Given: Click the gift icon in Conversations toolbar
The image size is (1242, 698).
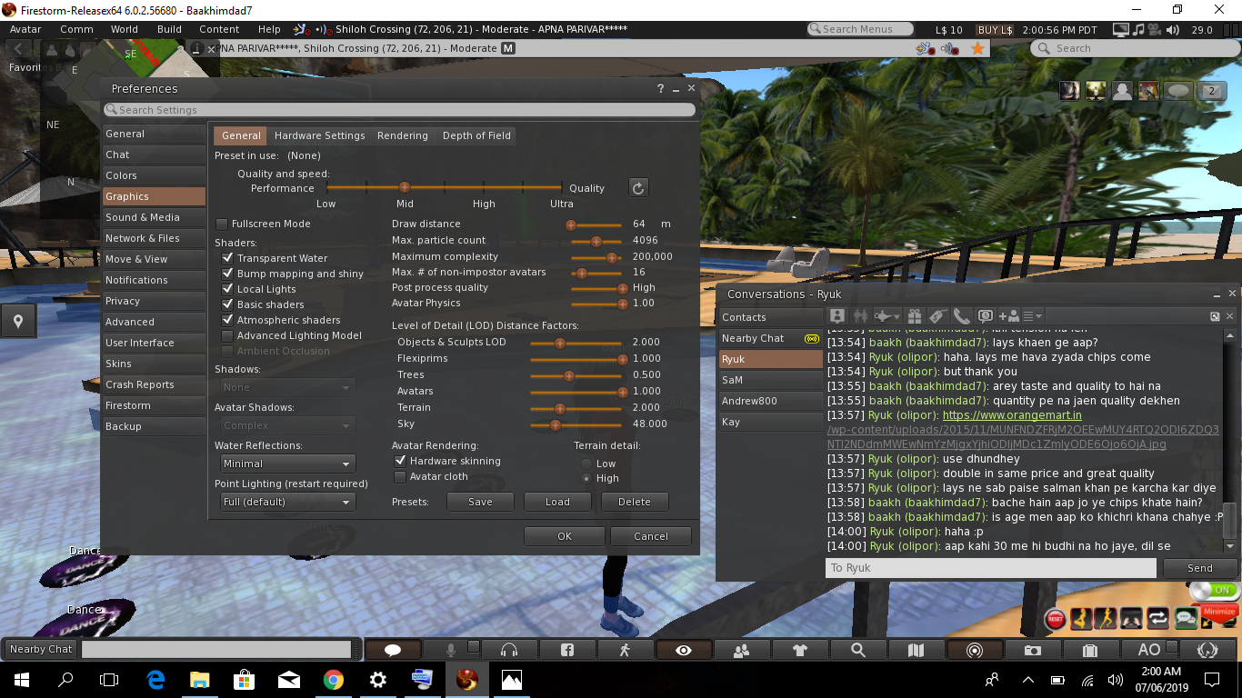Looking at the screenshot, I should pos(915,316).
